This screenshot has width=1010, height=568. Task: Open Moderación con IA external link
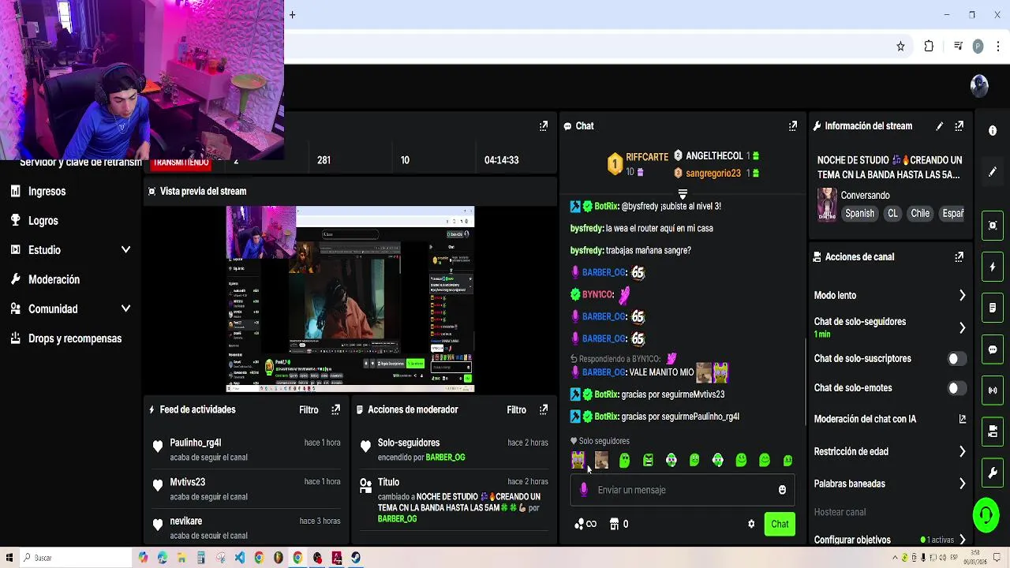click(x=962, y=419)
